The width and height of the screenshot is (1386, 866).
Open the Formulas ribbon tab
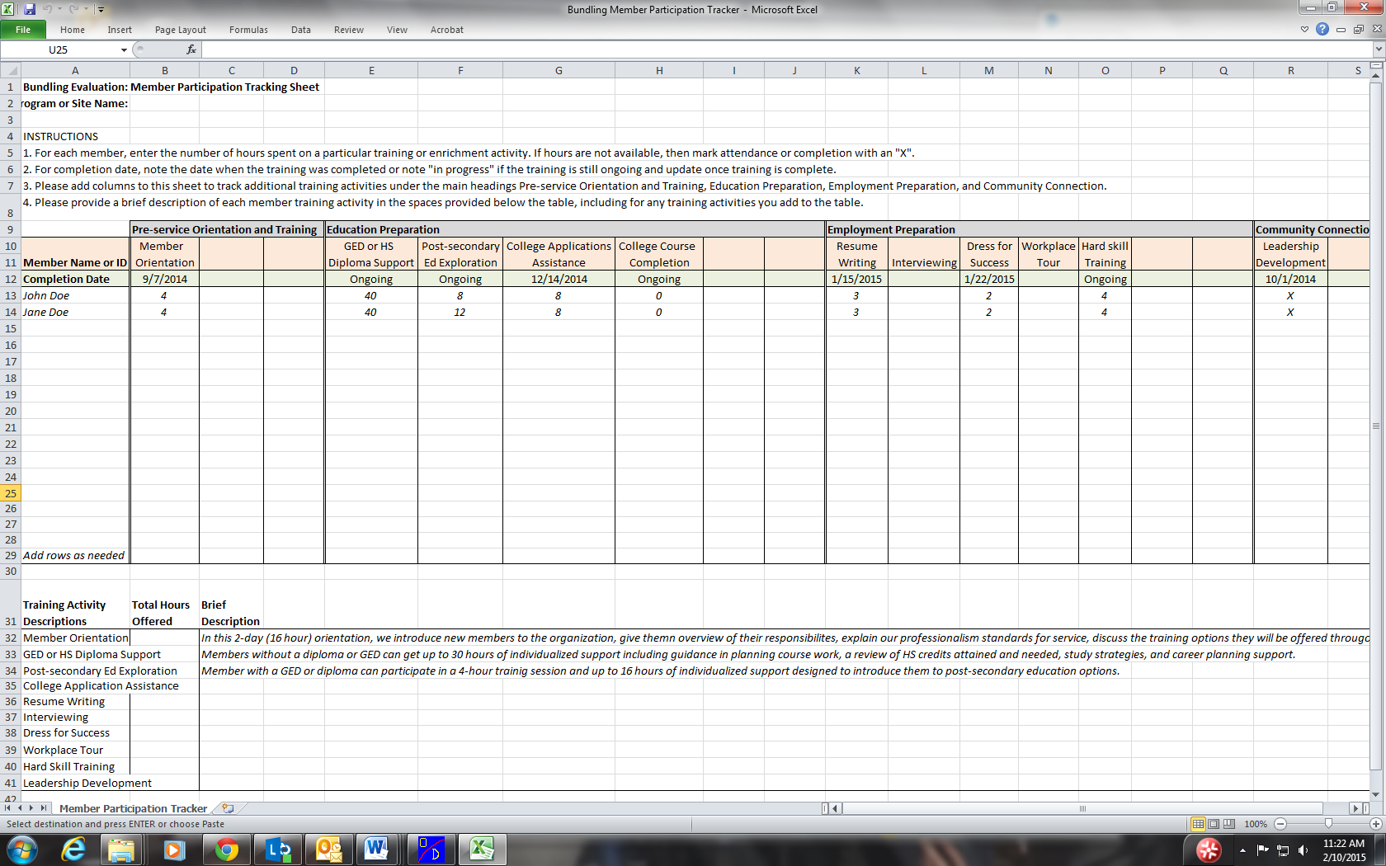coord(248,30)
